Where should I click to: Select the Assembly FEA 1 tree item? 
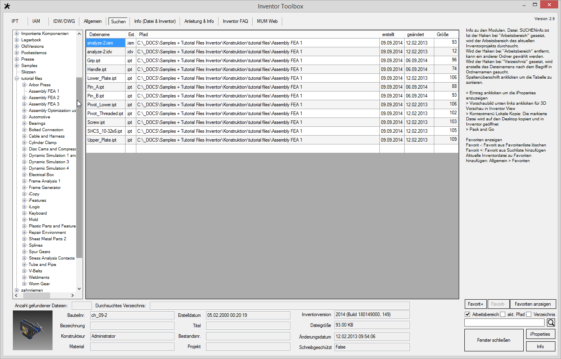click(44, 91)
